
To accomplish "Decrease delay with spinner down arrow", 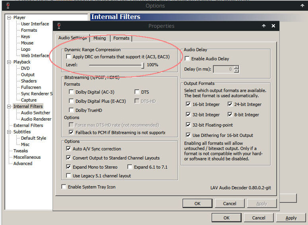I will tap(236, 71).
